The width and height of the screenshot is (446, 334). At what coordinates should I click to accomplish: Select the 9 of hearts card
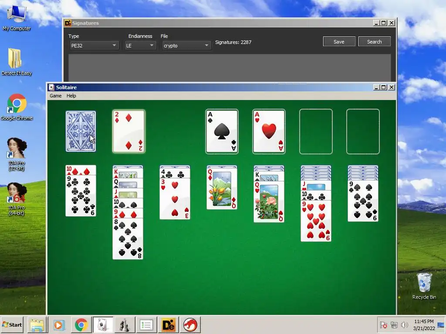pos(316,221)
